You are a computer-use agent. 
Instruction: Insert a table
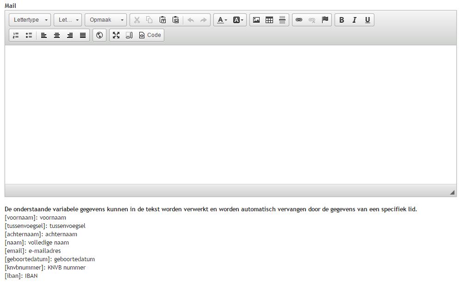tap(269, 20)
